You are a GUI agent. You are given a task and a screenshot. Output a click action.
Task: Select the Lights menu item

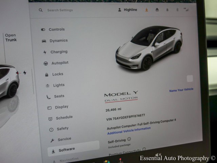click(x=55, y=85)
